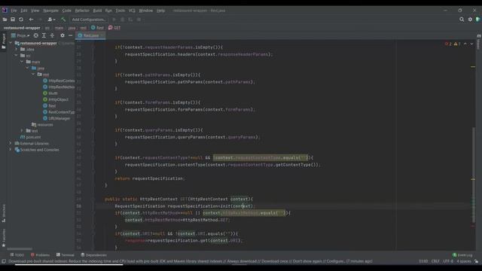Collapse the restassured-wrapper root node
Viewport: 482px width, 271px height.
tap(11, 44)
